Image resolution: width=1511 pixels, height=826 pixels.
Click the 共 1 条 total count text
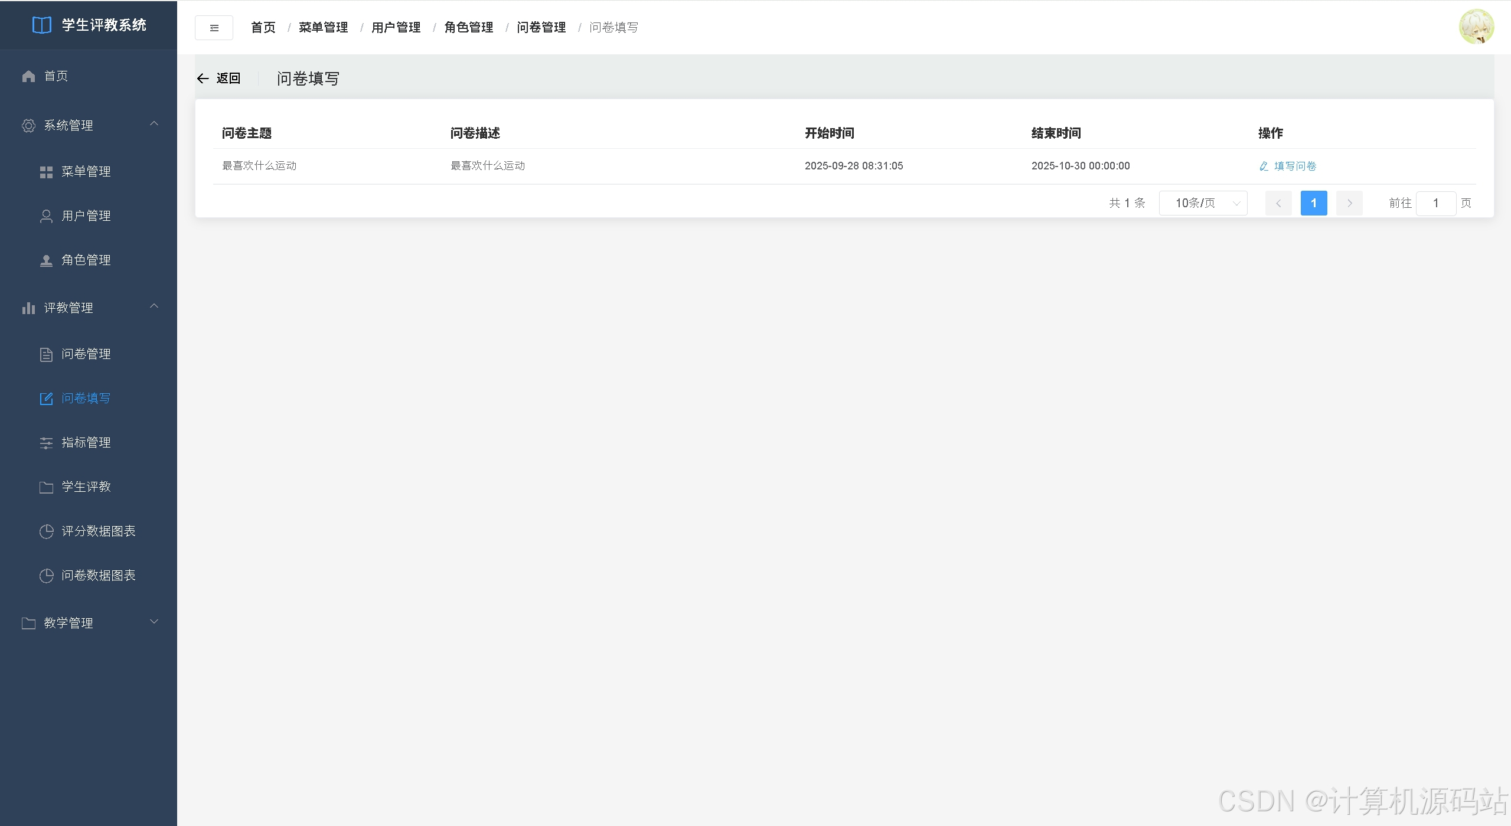(1127, 203)
